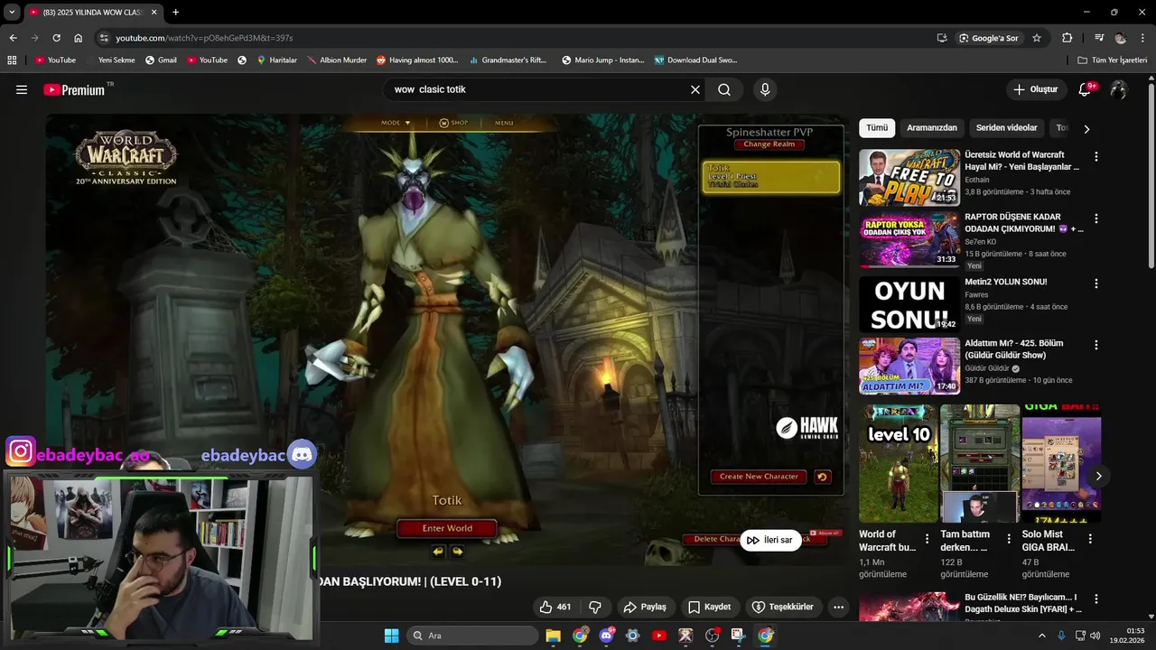Open options for Tam battım derken short
1156x650 pixels.
(x=1008, y=539)
